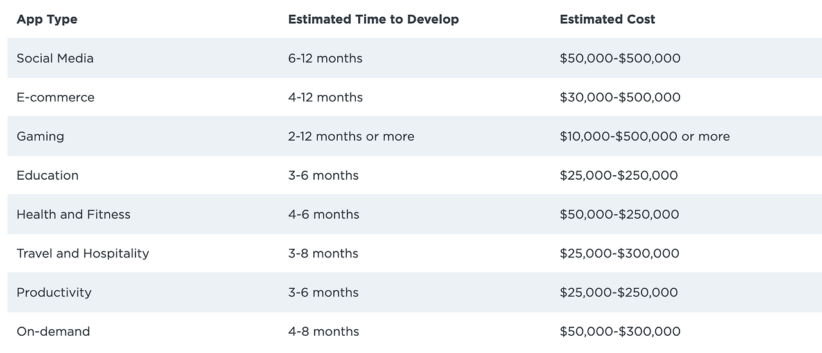Click the "6-12 months" time cell
Image resolution: width=822 pixels, height=353 pixels.
pos(325,58)
